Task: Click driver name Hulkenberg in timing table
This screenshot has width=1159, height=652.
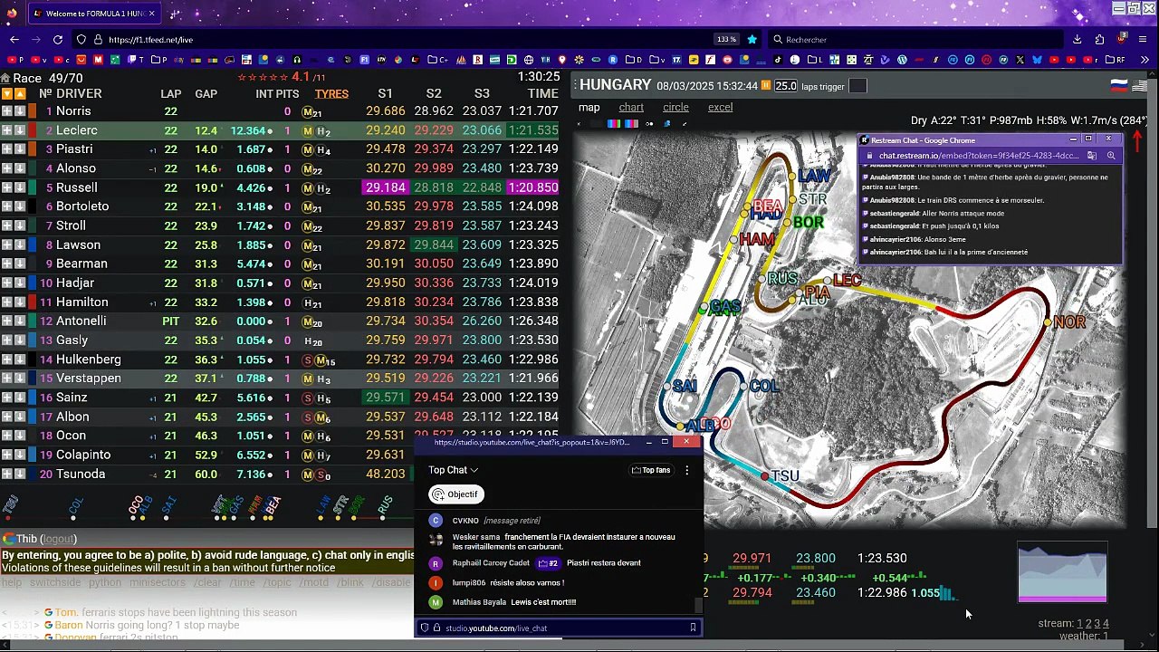Action: pyautogui.click(x=89, y=360)
